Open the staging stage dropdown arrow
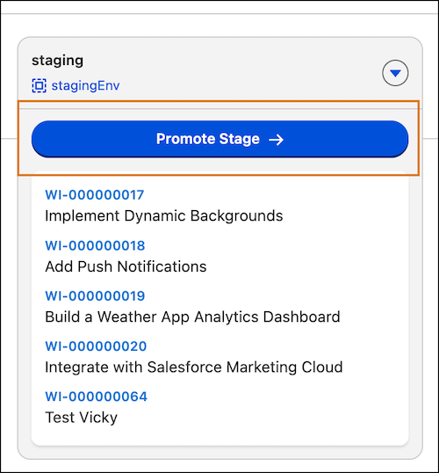This screenshot has height=473, width=439. click(x=395, y=73)
